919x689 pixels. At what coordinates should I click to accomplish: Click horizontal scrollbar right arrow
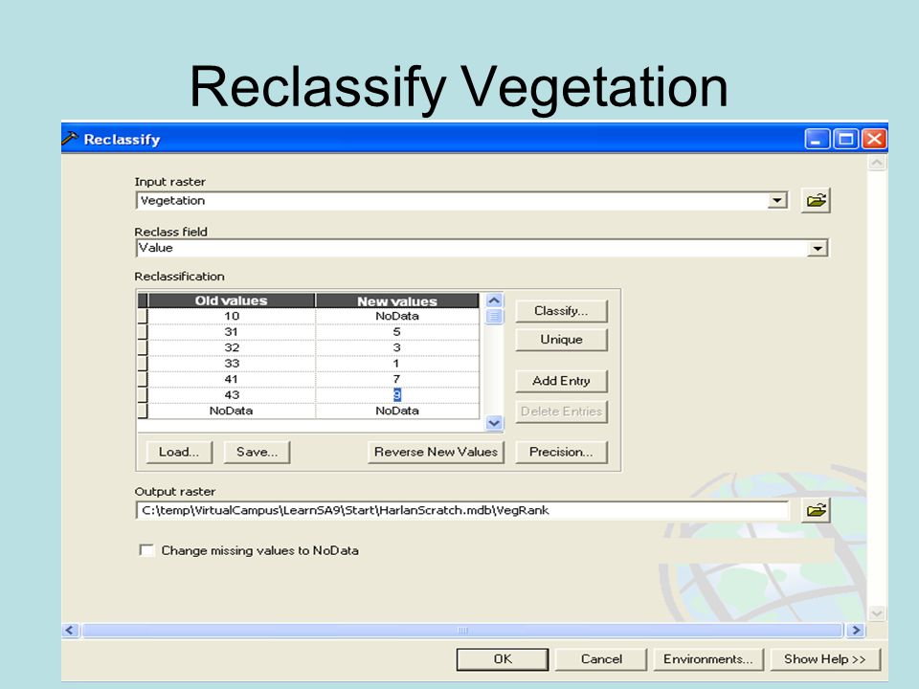tap(856, 631)
